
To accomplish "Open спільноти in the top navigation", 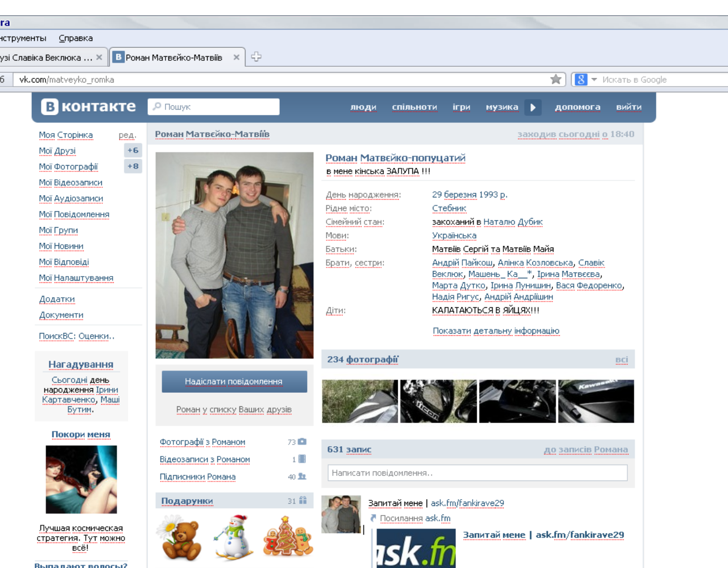I will pyautogui.click(x=415, y=107).
